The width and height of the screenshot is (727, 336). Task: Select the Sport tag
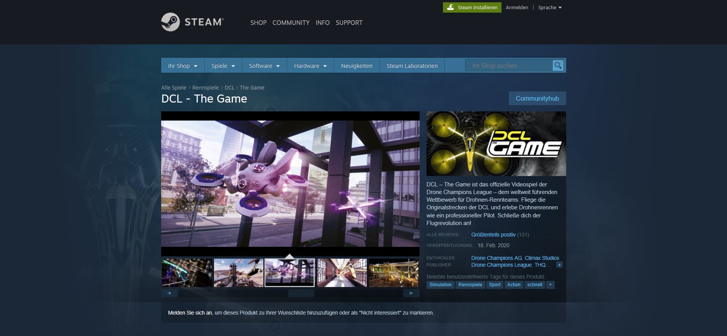coord(495,285)
